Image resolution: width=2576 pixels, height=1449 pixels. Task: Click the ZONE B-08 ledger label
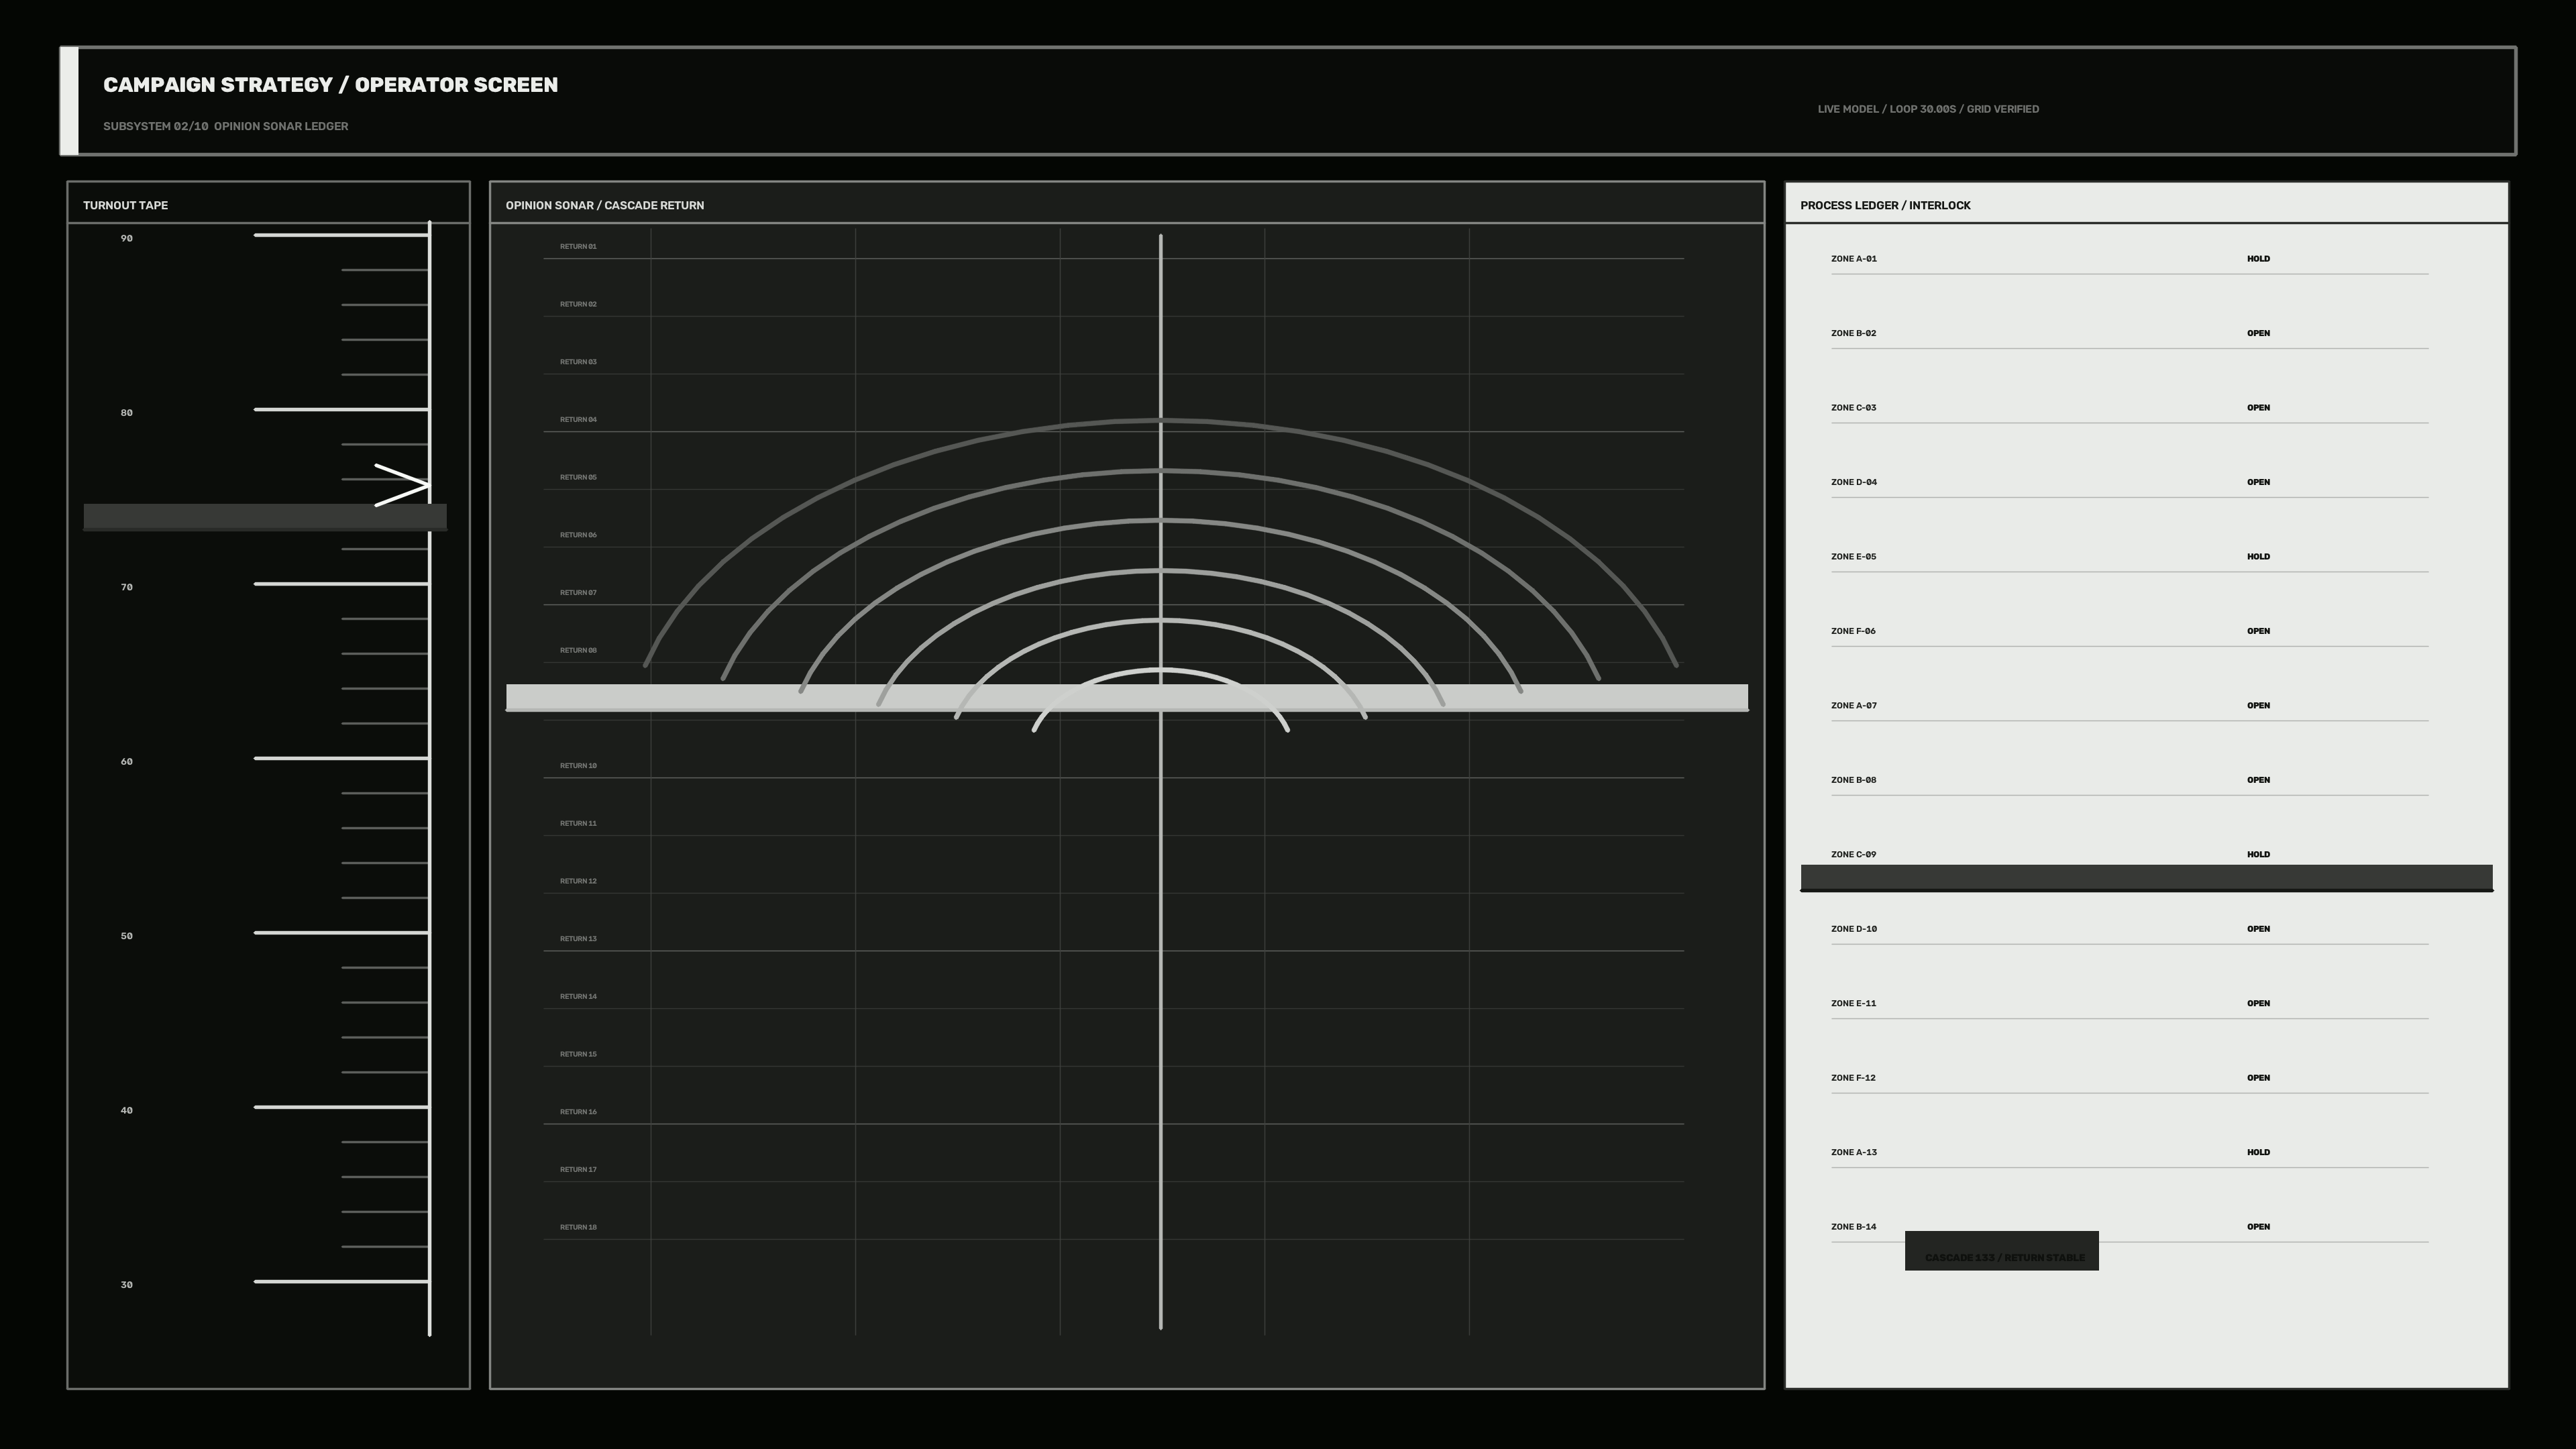coord(1854,780)
